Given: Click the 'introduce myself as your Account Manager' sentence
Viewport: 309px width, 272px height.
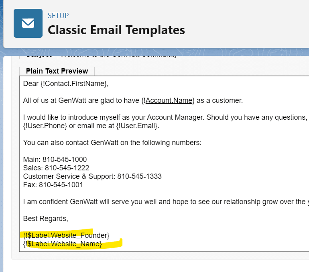Looking at the screenshot, I should (161, 117).
